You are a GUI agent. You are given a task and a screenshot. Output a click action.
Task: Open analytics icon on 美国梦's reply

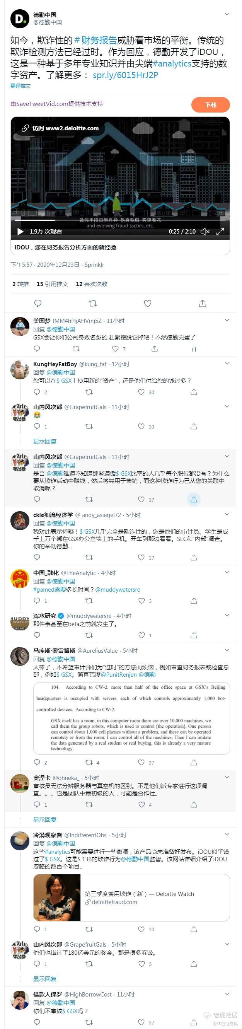click(194, 349)
